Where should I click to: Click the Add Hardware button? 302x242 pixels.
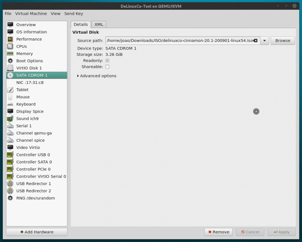click(x=36, y=232)
